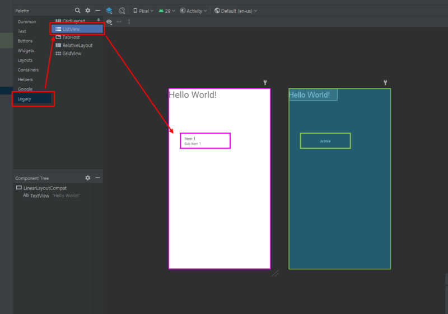Click the orientation rotate icon in toolbar
The height and width of the screenshot is (314, 448).
coord(122,11)
